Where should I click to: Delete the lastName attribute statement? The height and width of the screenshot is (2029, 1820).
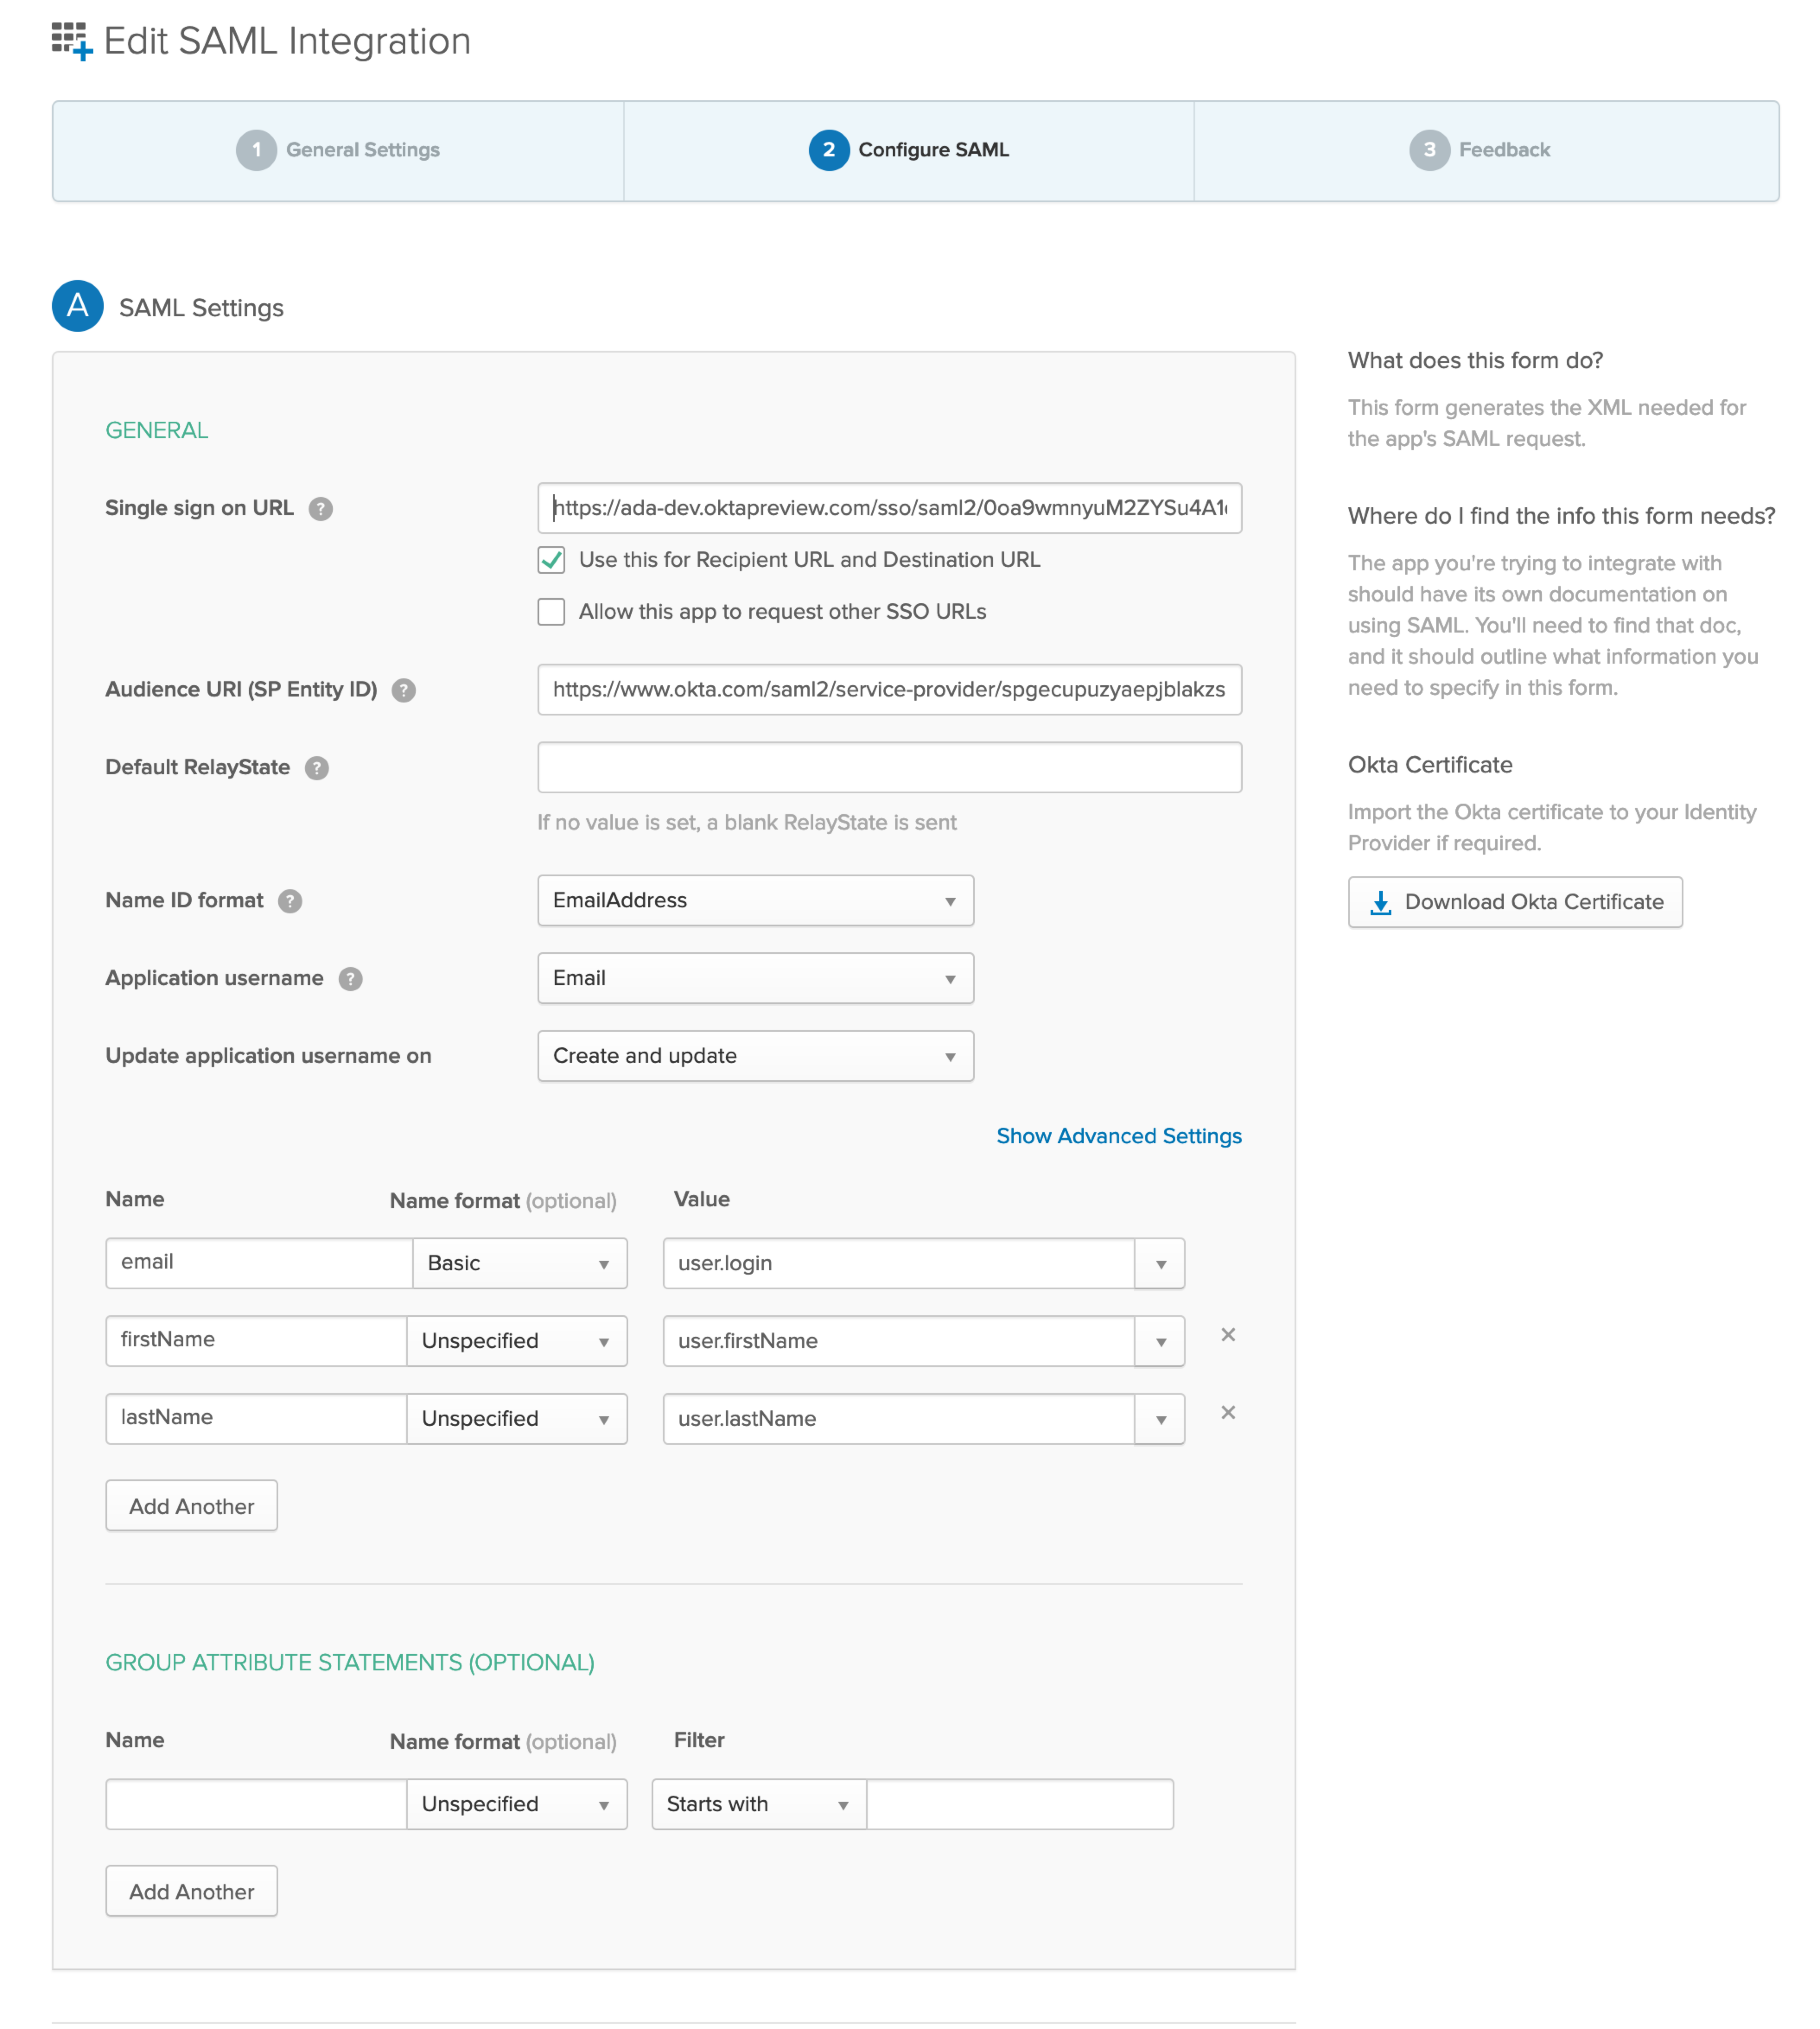click(x=1228, y=1413)
